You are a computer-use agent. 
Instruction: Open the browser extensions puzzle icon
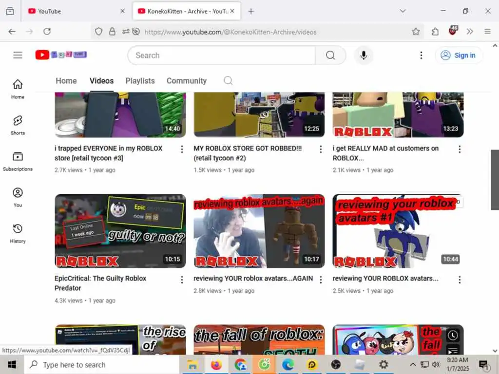[435, 32]
